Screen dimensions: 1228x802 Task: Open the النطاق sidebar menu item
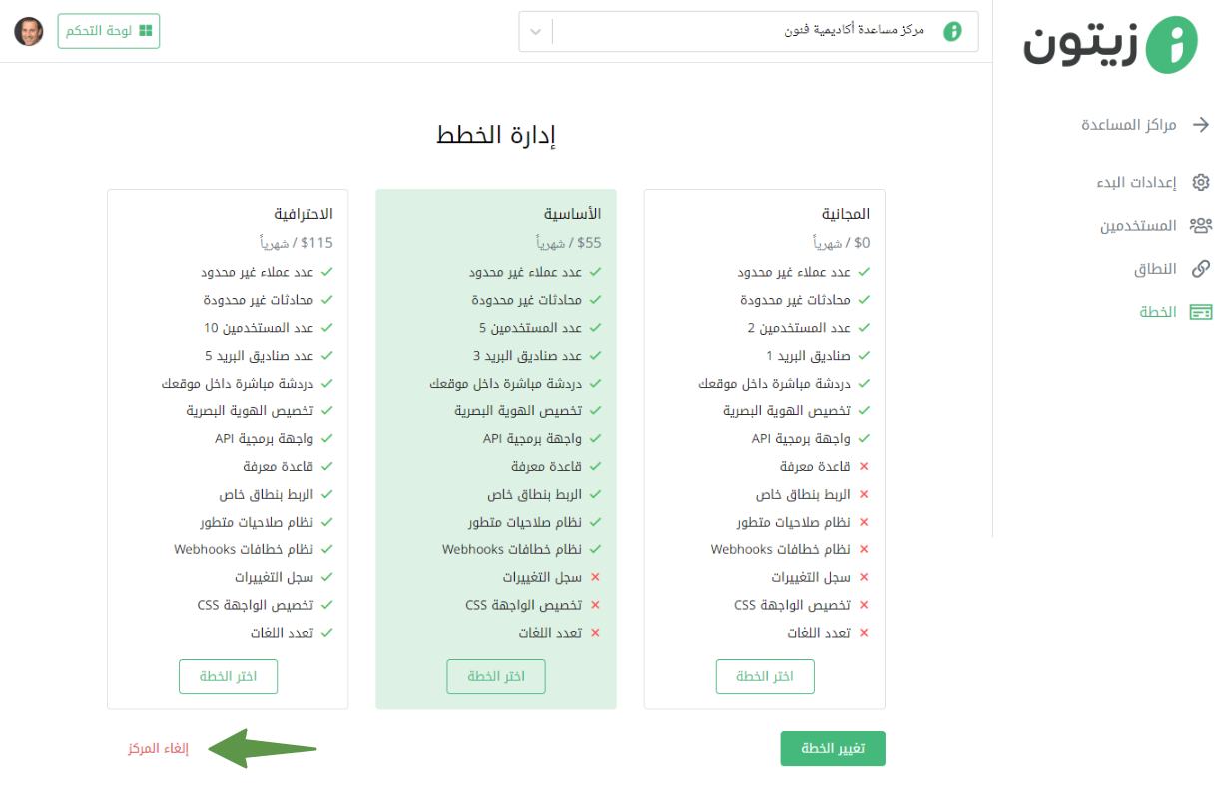1172,268
